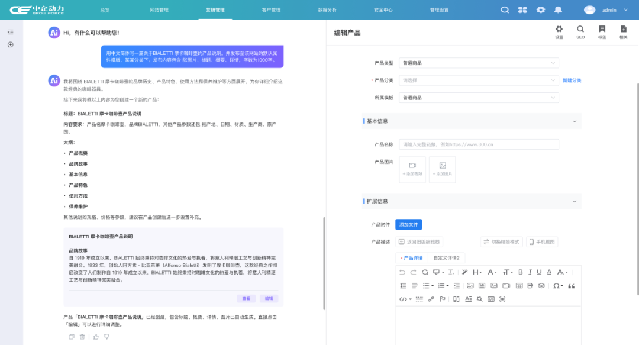Image resolution: width=639 pixels, height=345 pixels.
Task: Open the 标签 bookmark icon
Action: coord(602,32)
